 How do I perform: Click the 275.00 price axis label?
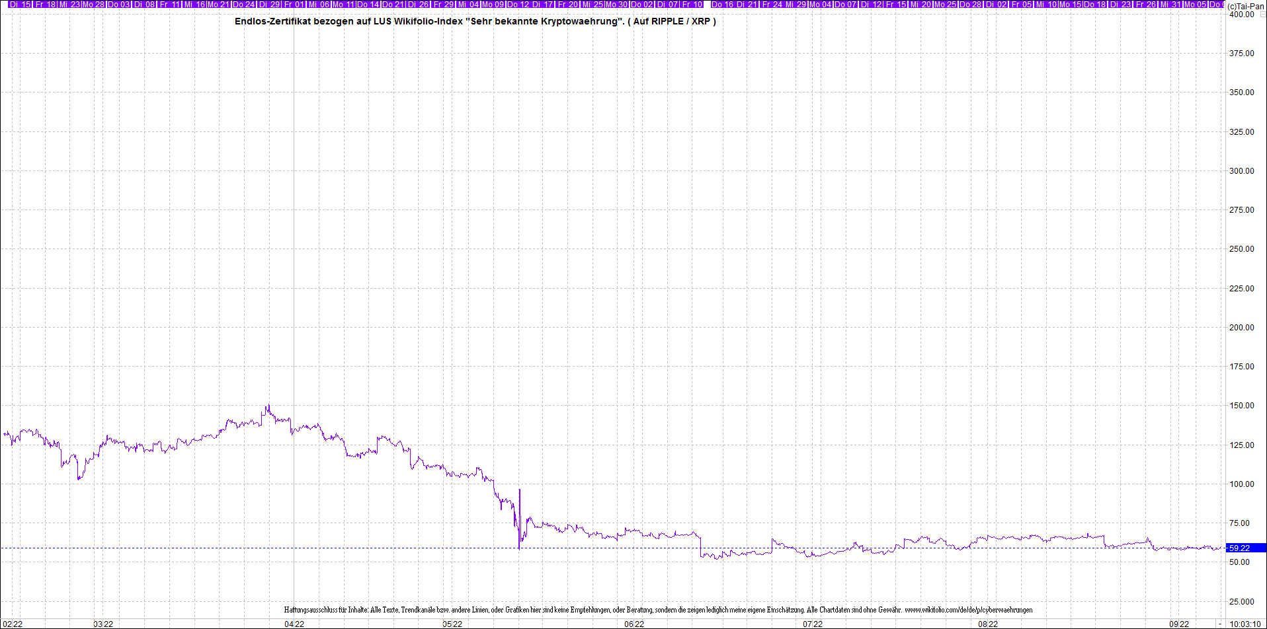pos(1241,210)
